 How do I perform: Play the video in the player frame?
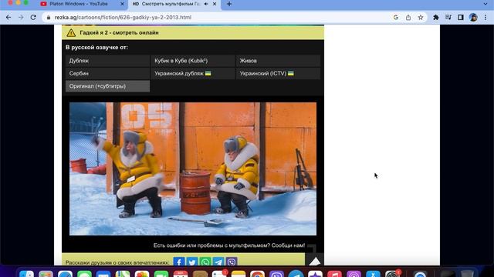pyautogui.click(x=193, y=169)
